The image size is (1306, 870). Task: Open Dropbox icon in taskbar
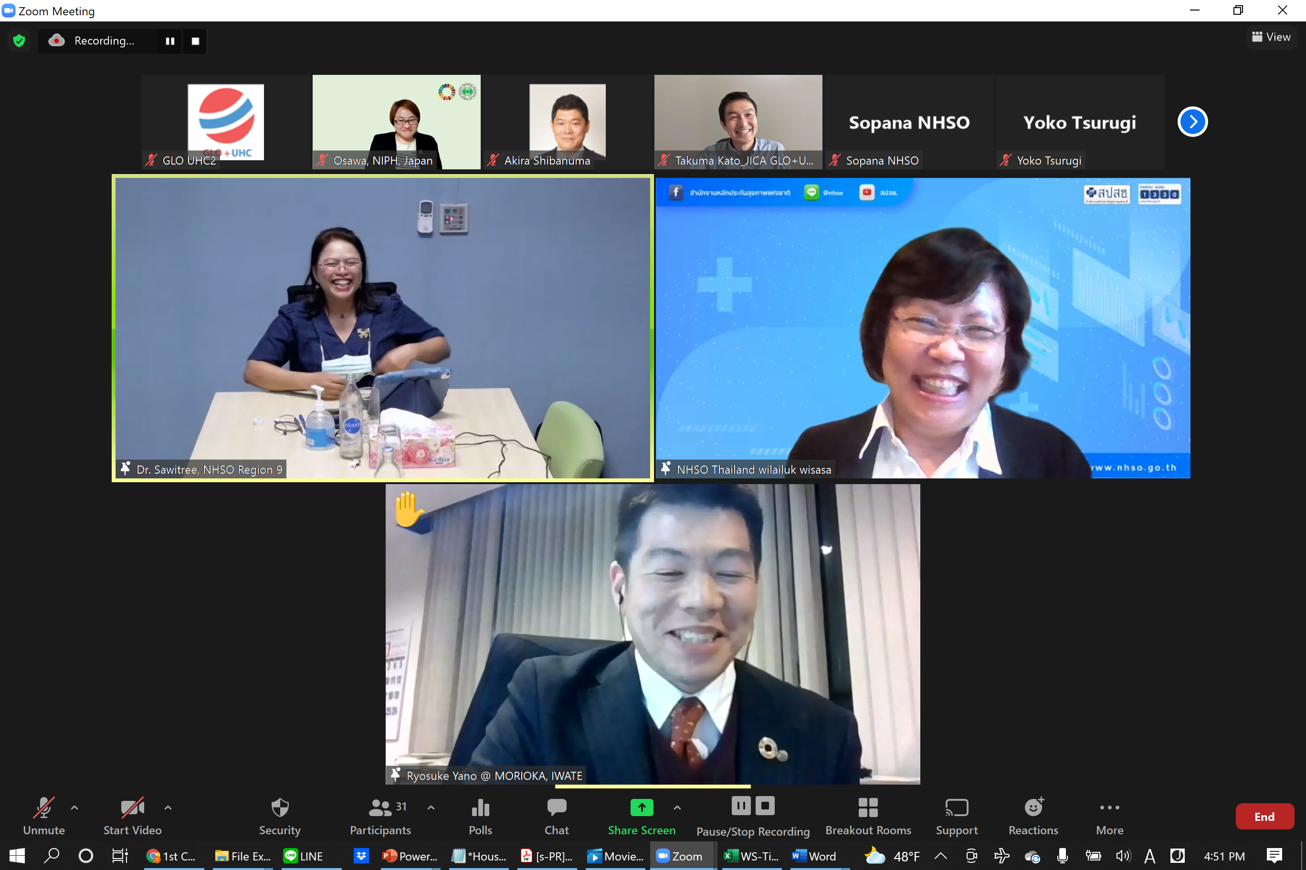coord(361,856)
